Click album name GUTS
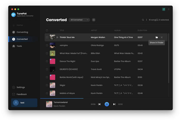This screenshot has width=181, height=121. (x=116, y=45)
